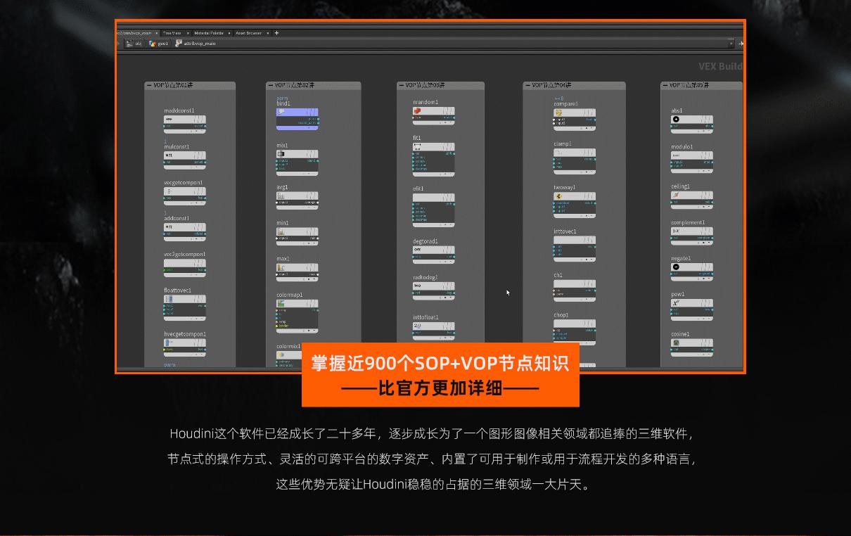Click the bind1 node icon
Screen dimensions: 851x536
(281, 112)
